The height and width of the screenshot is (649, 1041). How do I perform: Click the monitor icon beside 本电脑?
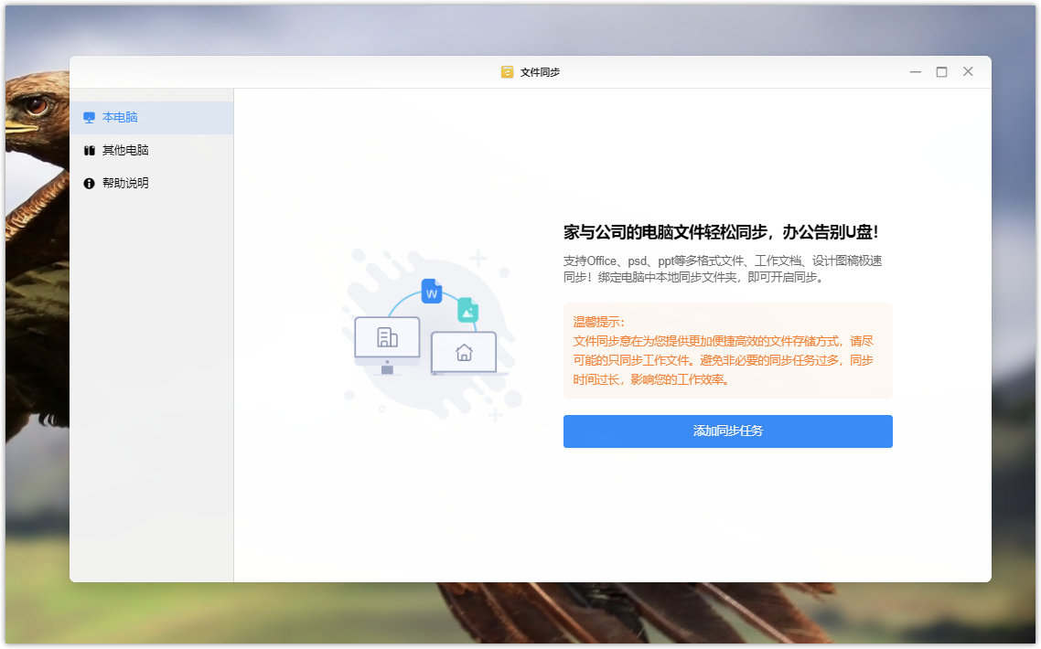click(x=89, y=118)
